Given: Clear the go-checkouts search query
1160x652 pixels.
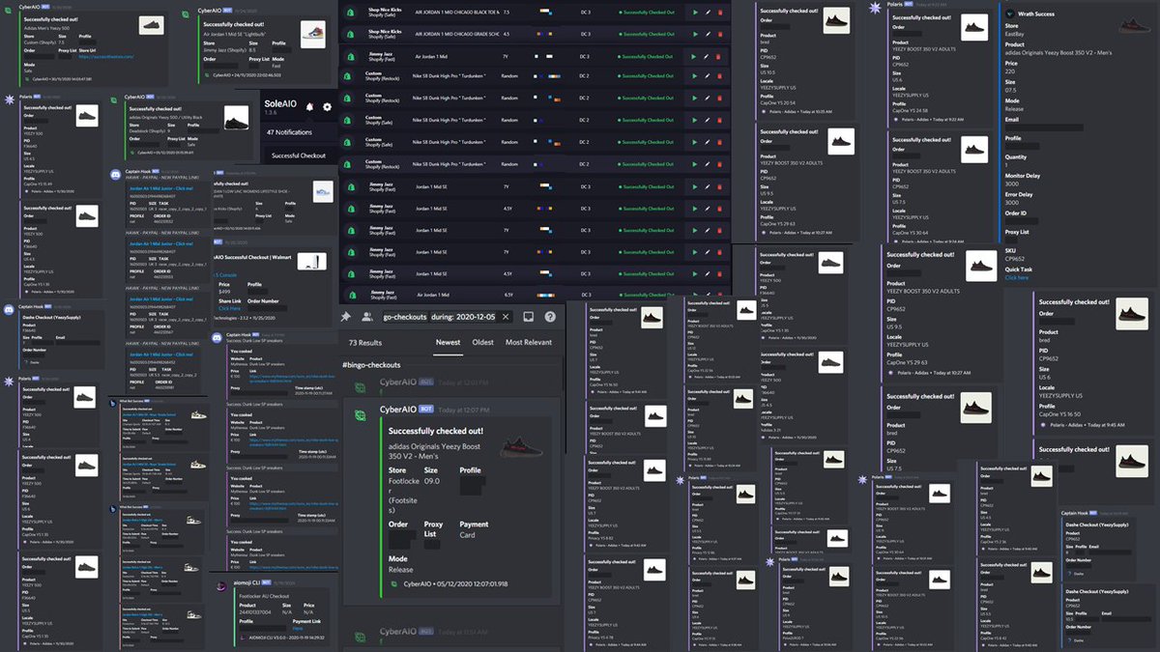Looking at the screenshot, I should coord(504,316).
